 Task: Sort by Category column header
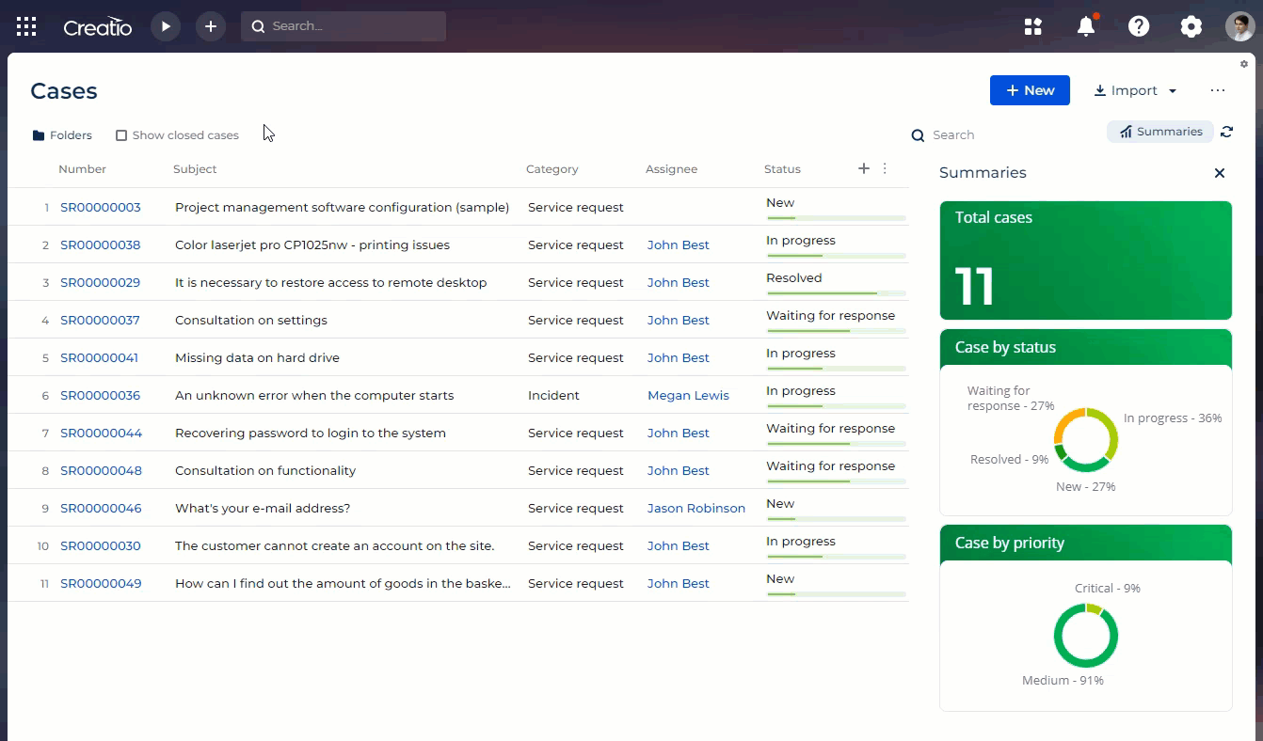click(552, 169)
